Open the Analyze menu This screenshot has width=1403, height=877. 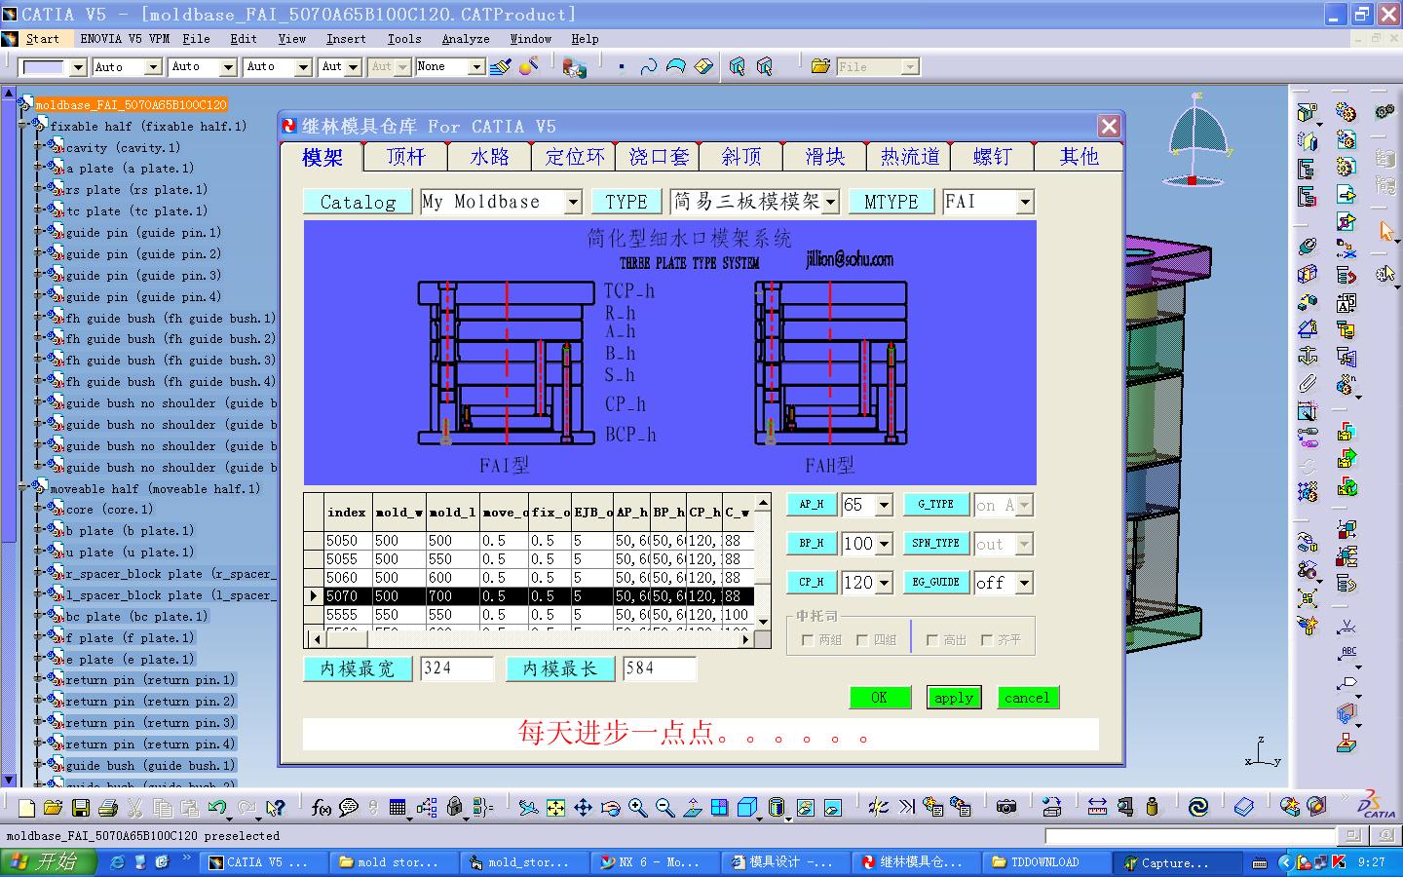pos(466,39)
